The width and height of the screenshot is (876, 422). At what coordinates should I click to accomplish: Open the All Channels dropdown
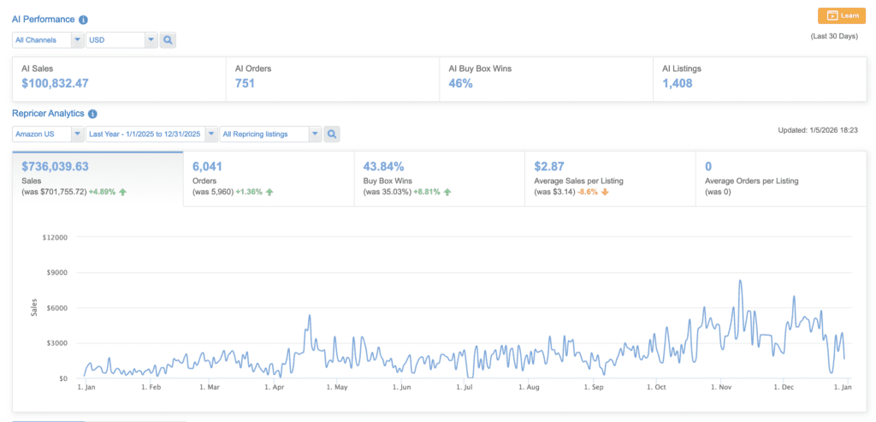tap(48, 39)
